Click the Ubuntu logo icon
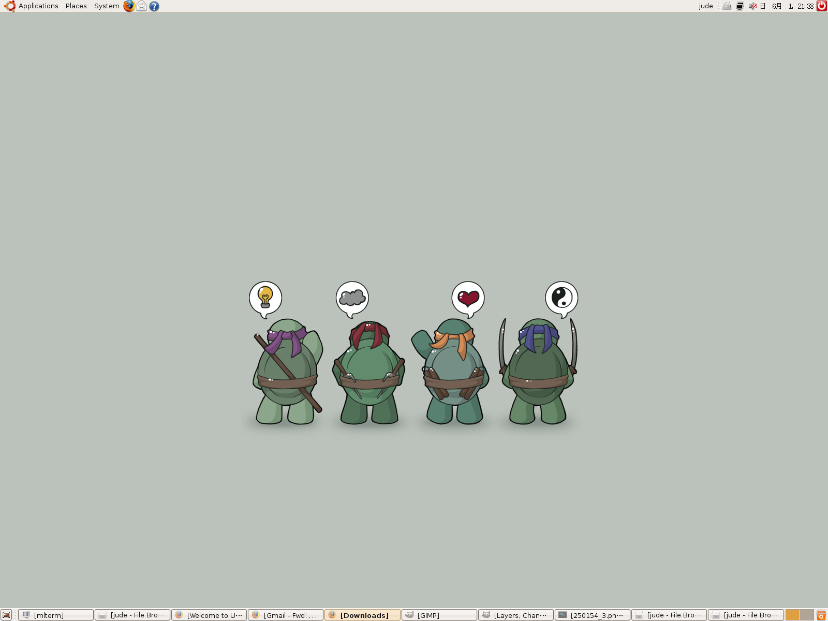 coord(10,6)
